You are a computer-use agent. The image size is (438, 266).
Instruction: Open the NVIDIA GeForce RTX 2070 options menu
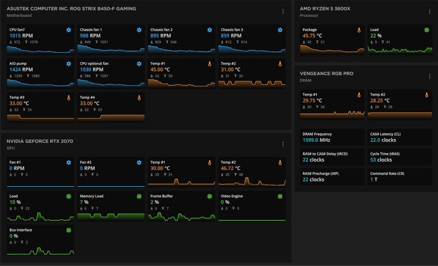(283, 144)
